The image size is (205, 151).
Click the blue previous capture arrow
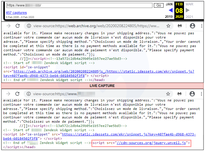tap(171, 10)
